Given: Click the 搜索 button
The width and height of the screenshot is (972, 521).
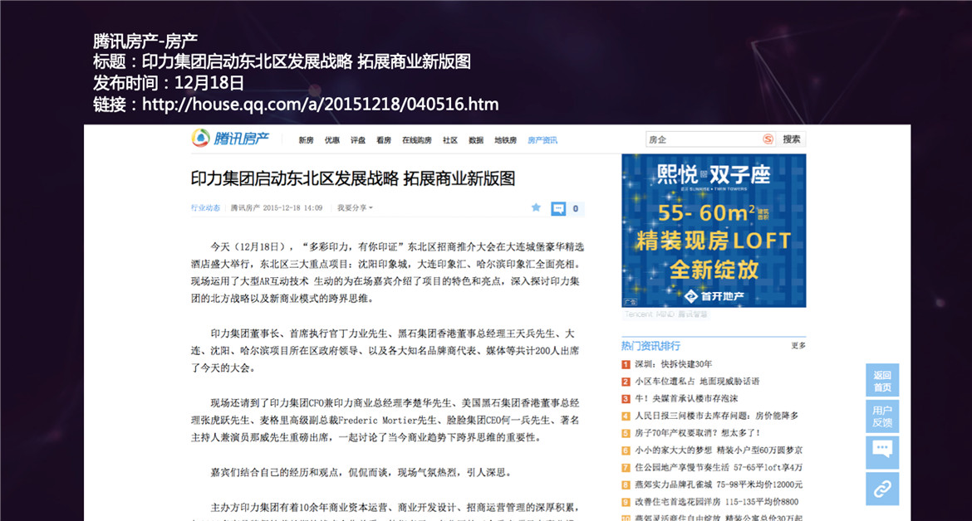Looking at the screenshot, I should point(792,139).
